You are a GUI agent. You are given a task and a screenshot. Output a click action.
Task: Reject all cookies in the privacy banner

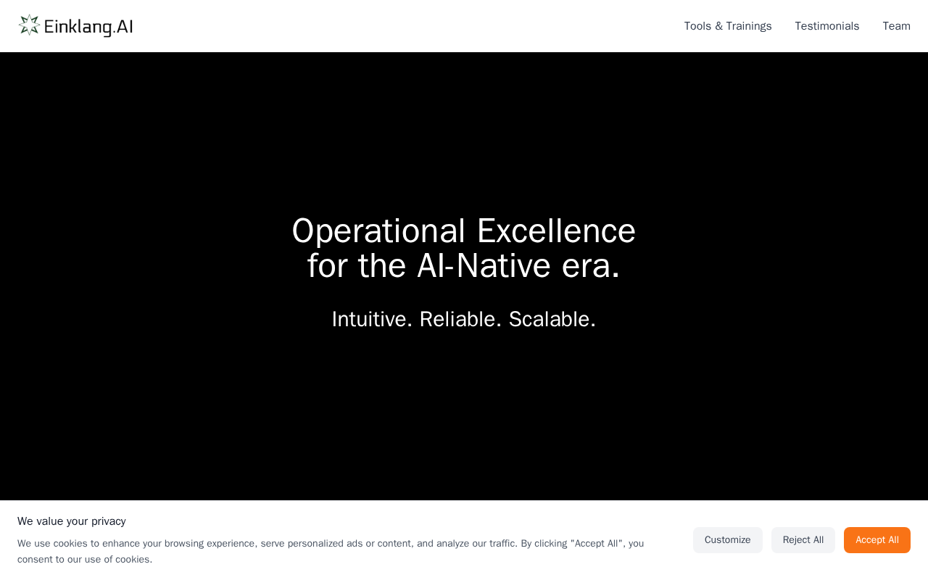tap(803, 540)
